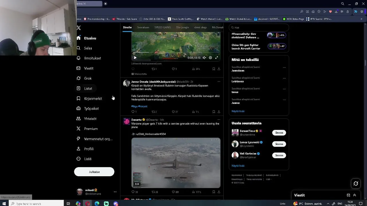Open browser downloads icon
367x206 pixels.
[x=336, y=12]
